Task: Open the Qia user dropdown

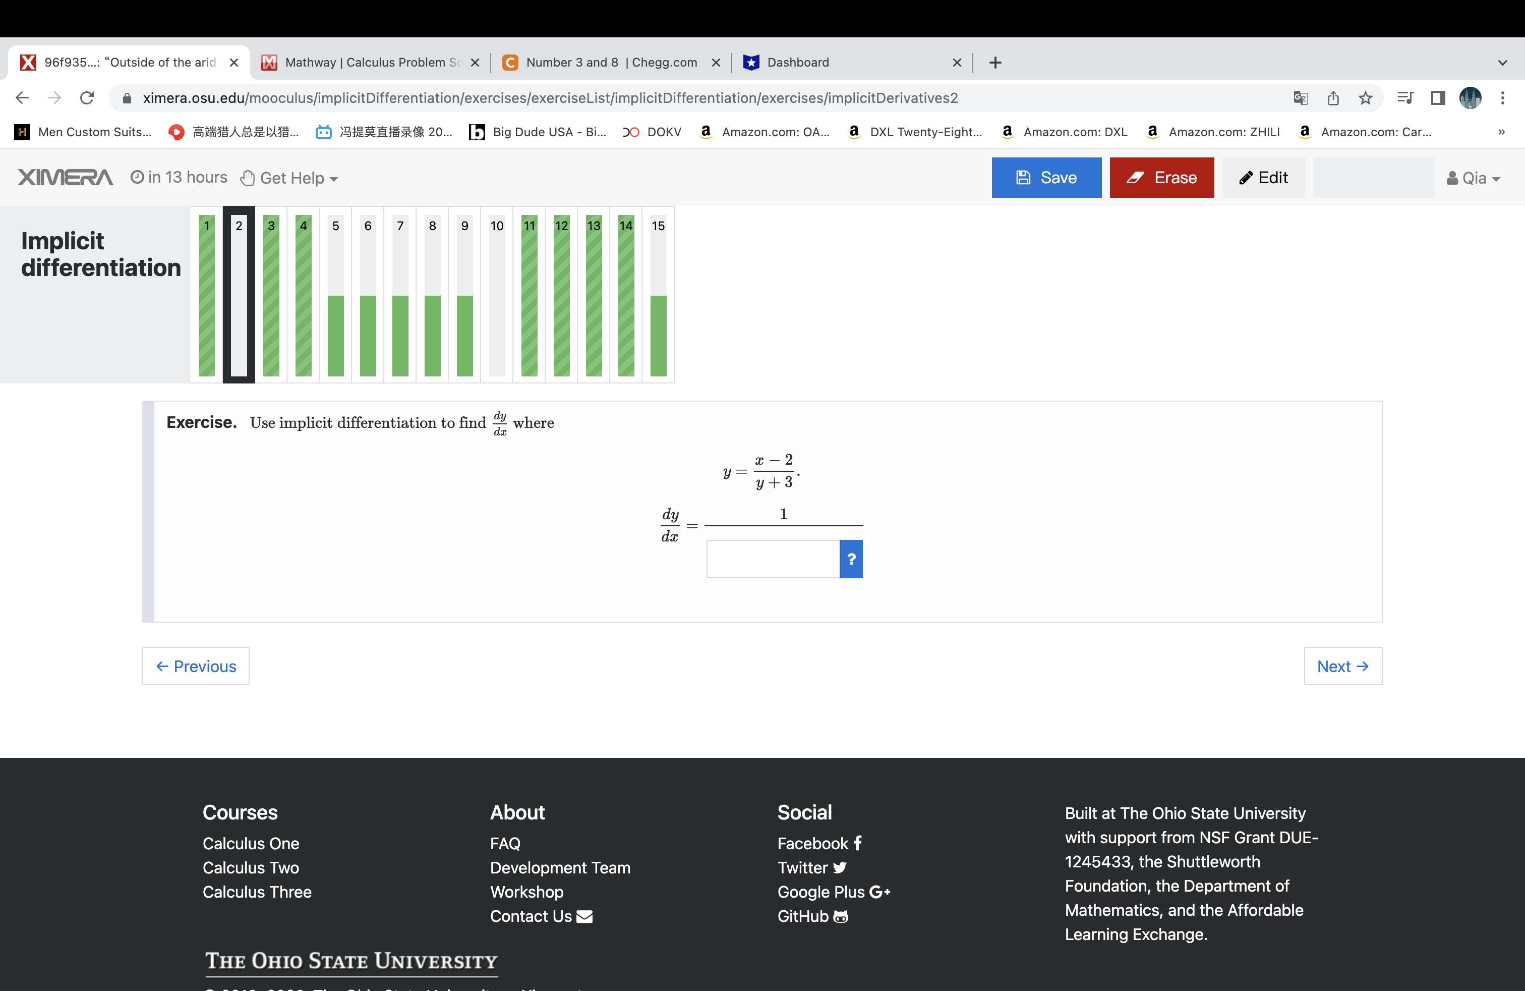Action: [x=1473, y=178]
